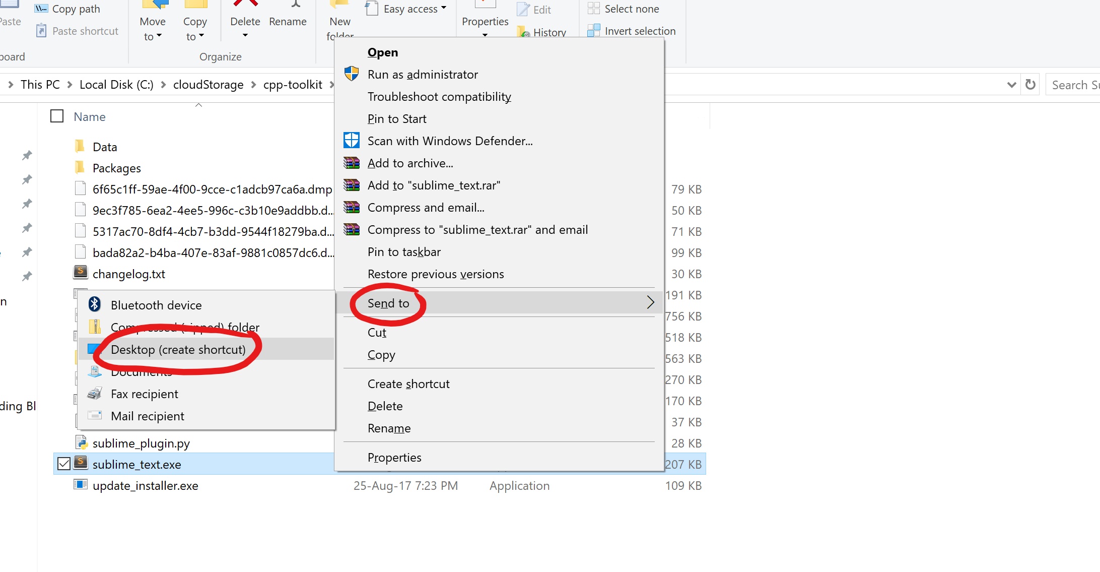The image size is (1100, 572).
Task: Click the Copy path ribbon icon
Action: click(x=41, y=9)
